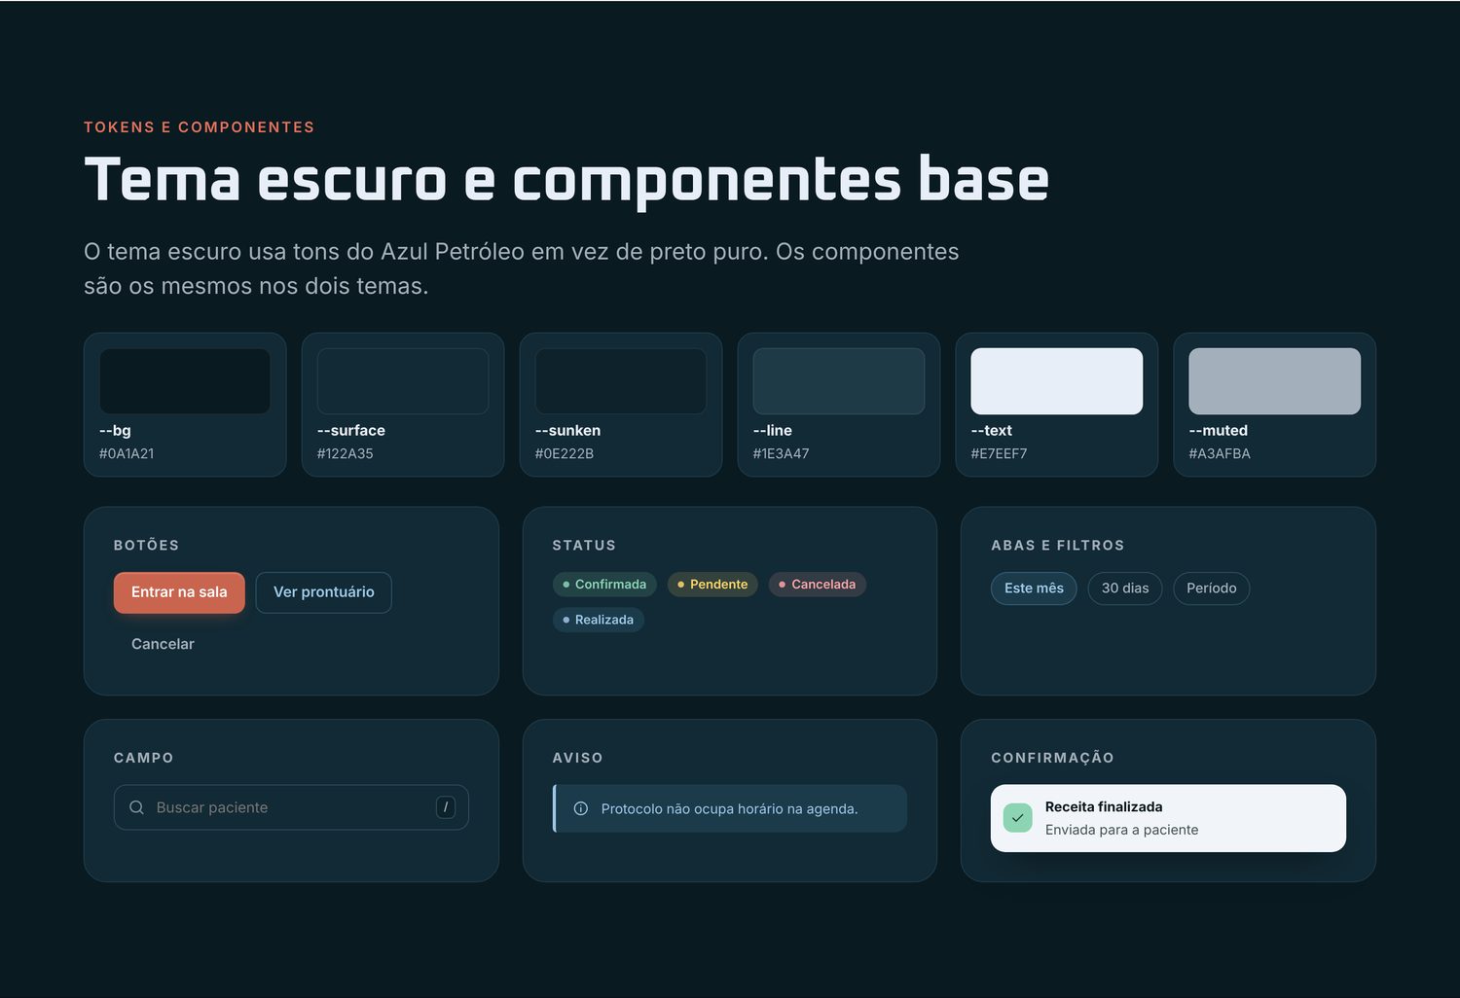The width and height of the screenshot is (1460, 998).
Task: Click the green checkmark icon beside Receita finalizada
Action: 1017,818
